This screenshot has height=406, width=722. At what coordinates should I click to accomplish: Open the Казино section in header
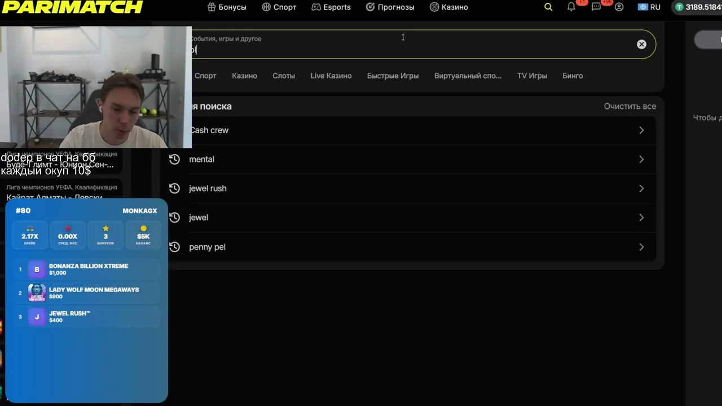tap(449, 7)
